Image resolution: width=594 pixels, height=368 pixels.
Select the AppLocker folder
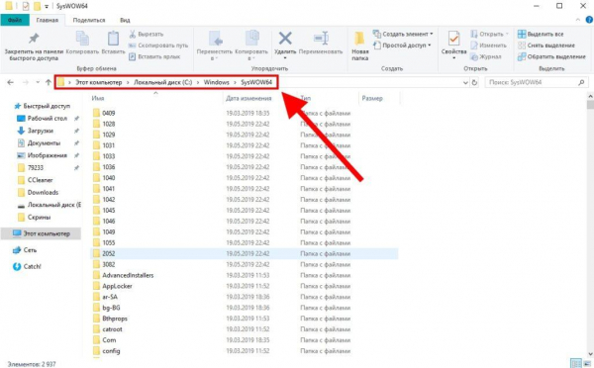112,286
